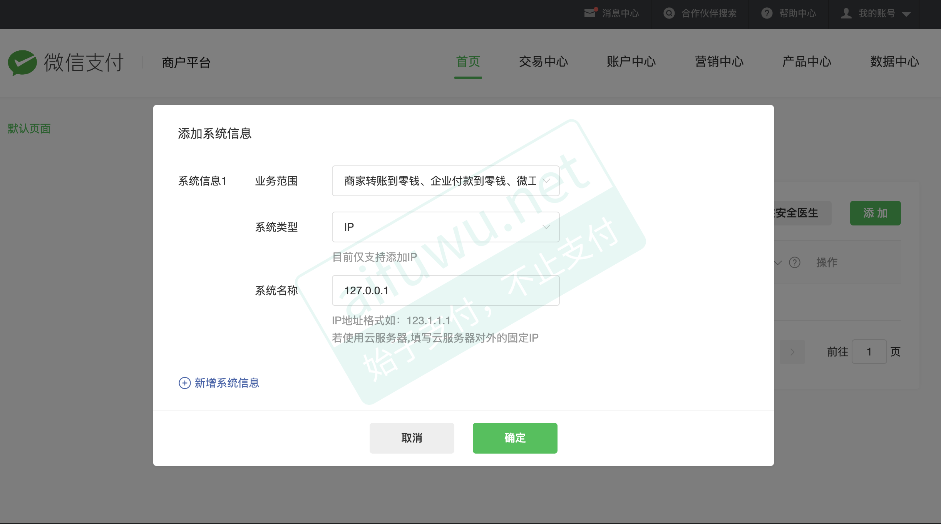Click 新增系统信息 link

(227, 383)
